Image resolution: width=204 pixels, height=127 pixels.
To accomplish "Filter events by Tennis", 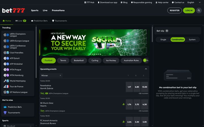I will click(63, 60).
